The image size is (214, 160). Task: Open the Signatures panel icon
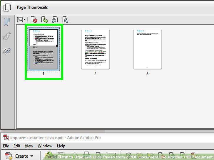7,51
